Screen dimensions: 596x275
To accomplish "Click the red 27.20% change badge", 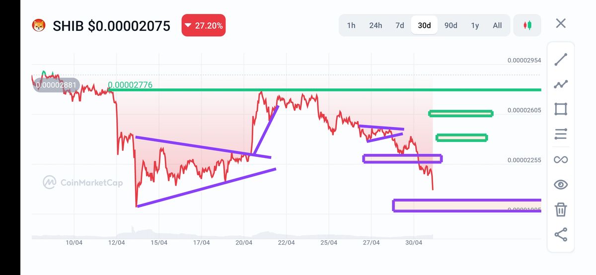I will tap(204, 25).
